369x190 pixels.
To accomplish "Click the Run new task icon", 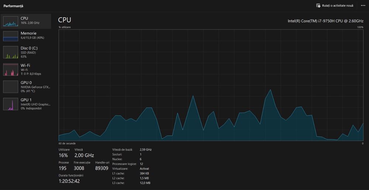I will coord(318,6).
